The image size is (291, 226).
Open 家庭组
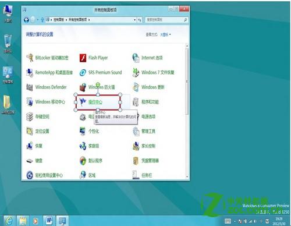click(89, 146)
